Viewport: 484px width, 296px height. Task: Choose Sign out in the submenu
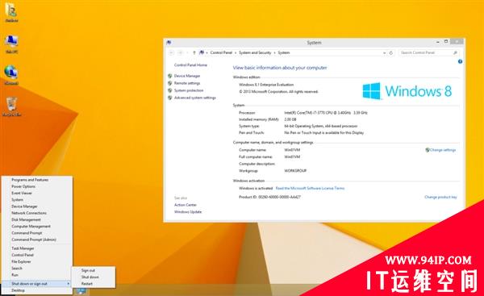(x=88, y=270)
